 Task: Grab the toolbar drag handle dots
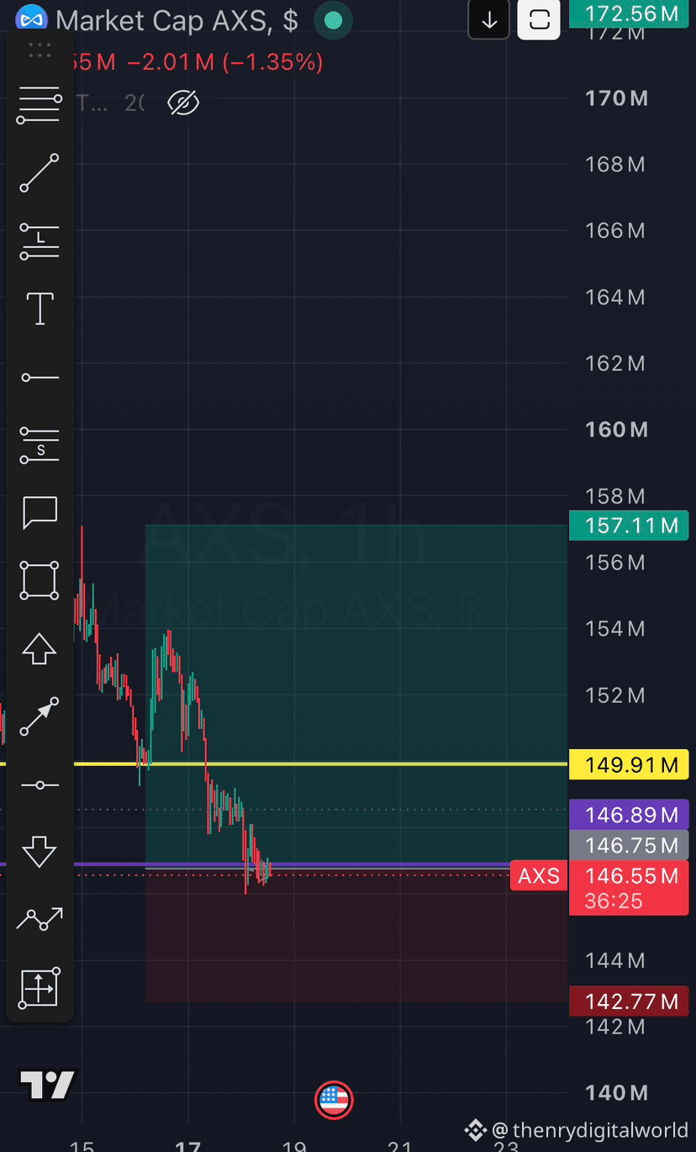(x=40, y=52)
